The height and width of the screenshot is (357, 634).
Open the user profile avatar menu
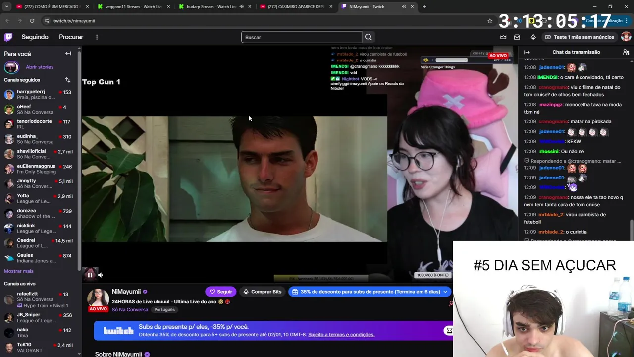(626, 37)
